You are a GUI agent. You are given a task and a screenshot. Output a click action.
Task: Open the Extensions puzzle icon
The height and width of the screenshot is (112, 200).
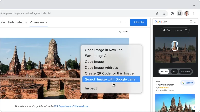pyautogui.click(x=172, y=13)
